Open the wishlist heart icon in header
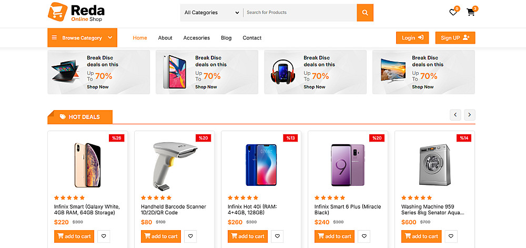The image size is (526, 248). tap(453, 13)
